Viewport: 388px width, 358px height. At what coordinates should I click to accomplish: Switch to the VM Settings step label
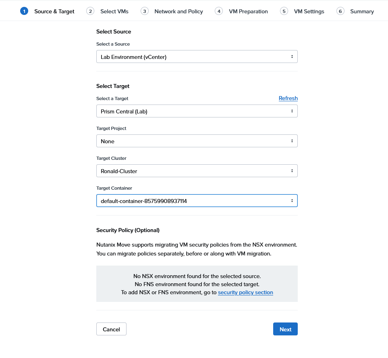pyautogui.click(x=309, y=11)
